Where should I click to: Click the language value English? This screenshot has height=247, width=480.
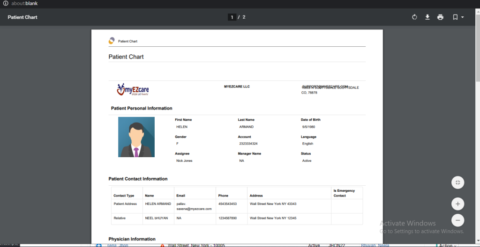tap(307, 143)
